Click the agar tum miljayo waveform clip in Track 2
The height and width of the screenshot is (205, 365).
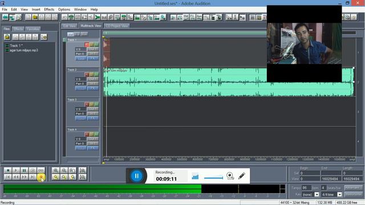tap(229, 82)
